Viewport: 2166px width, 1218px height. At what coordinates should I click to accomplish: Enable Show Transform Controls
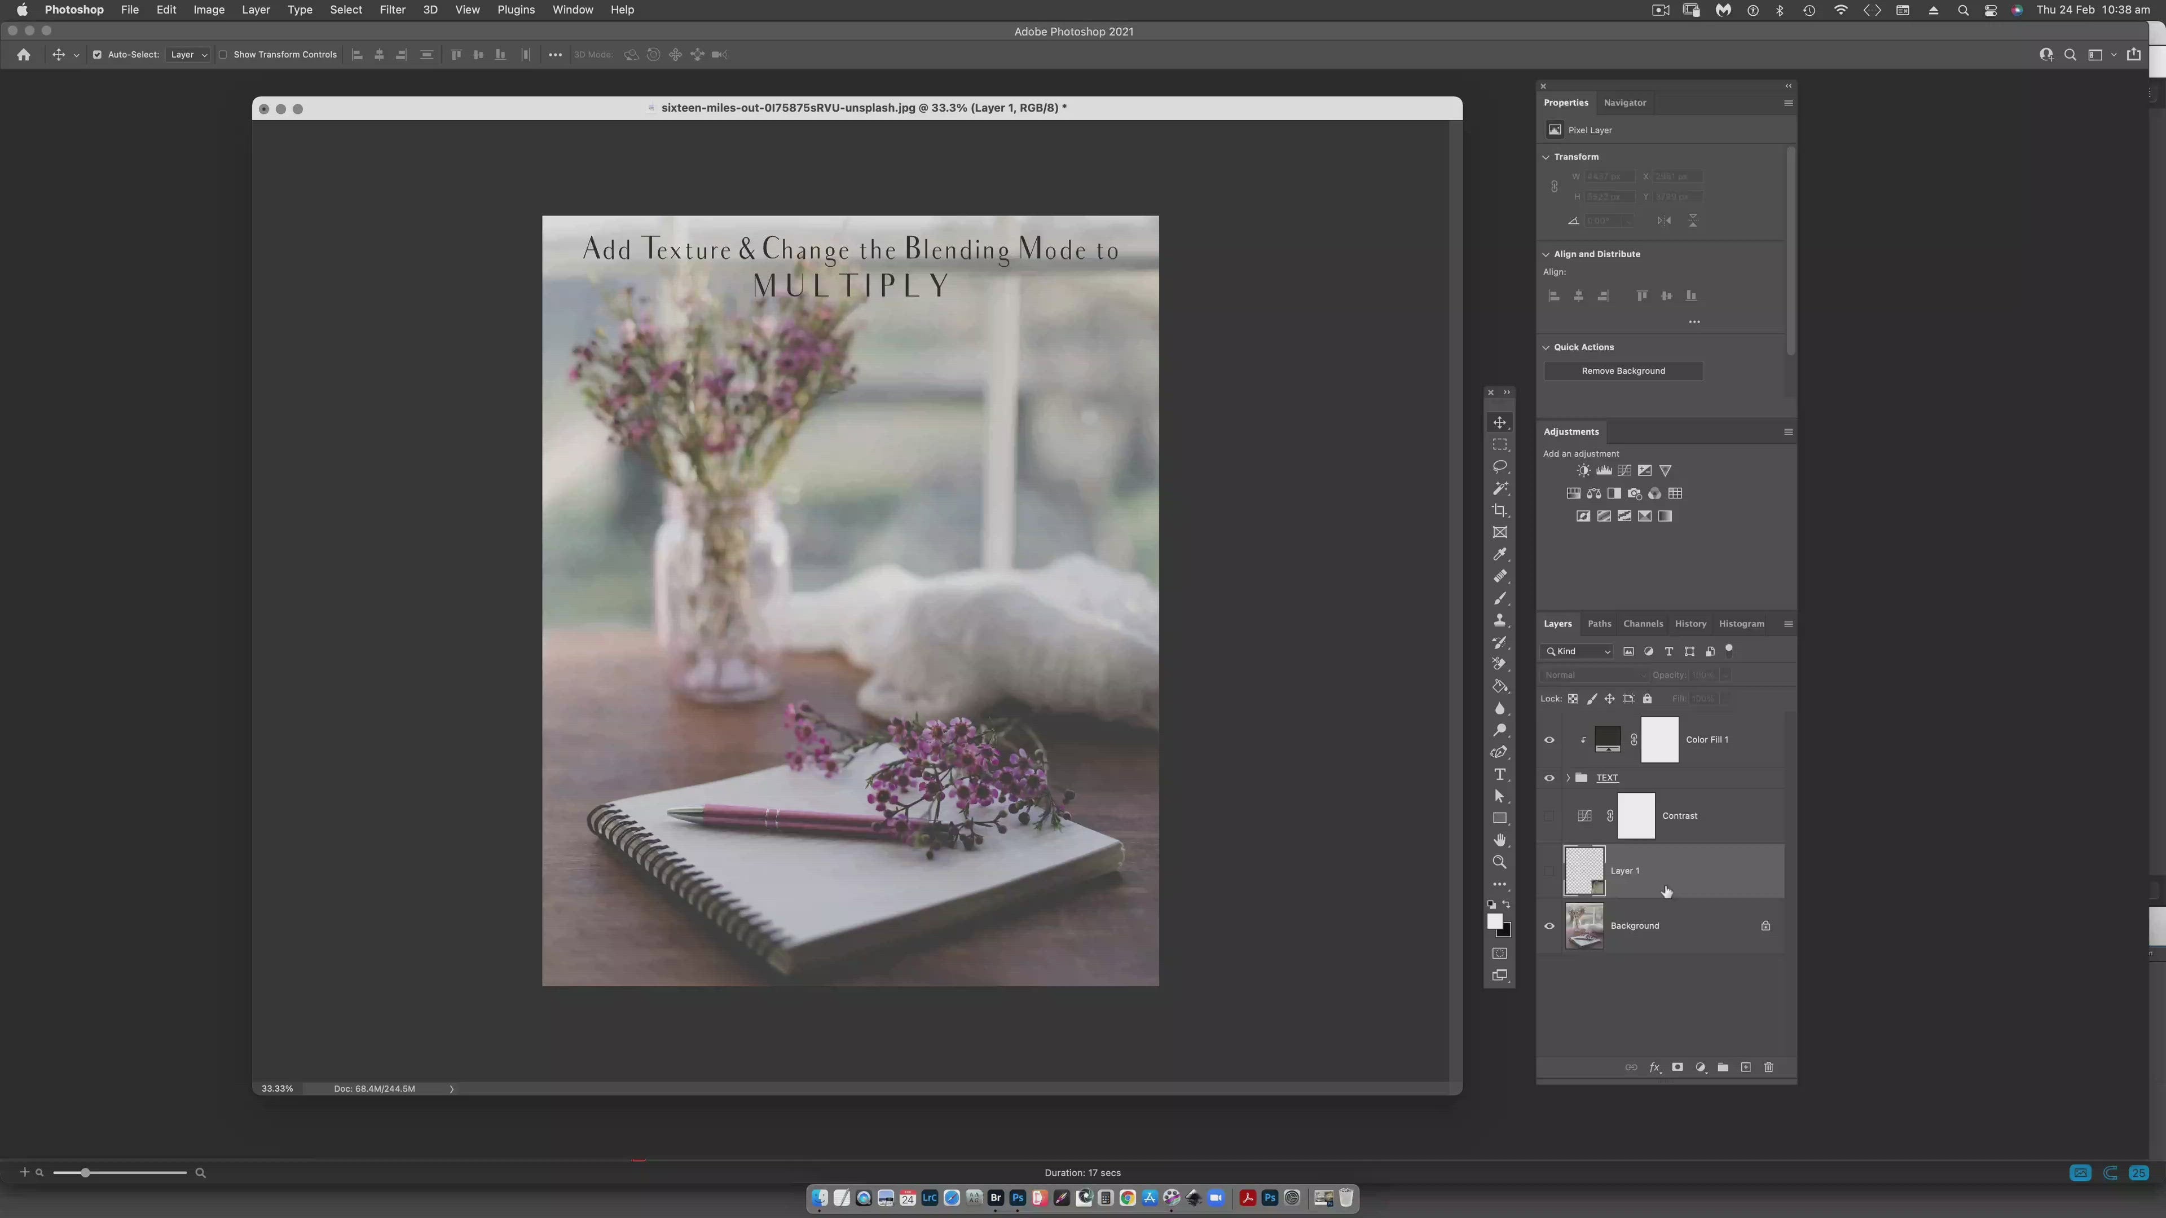[223, 55]
